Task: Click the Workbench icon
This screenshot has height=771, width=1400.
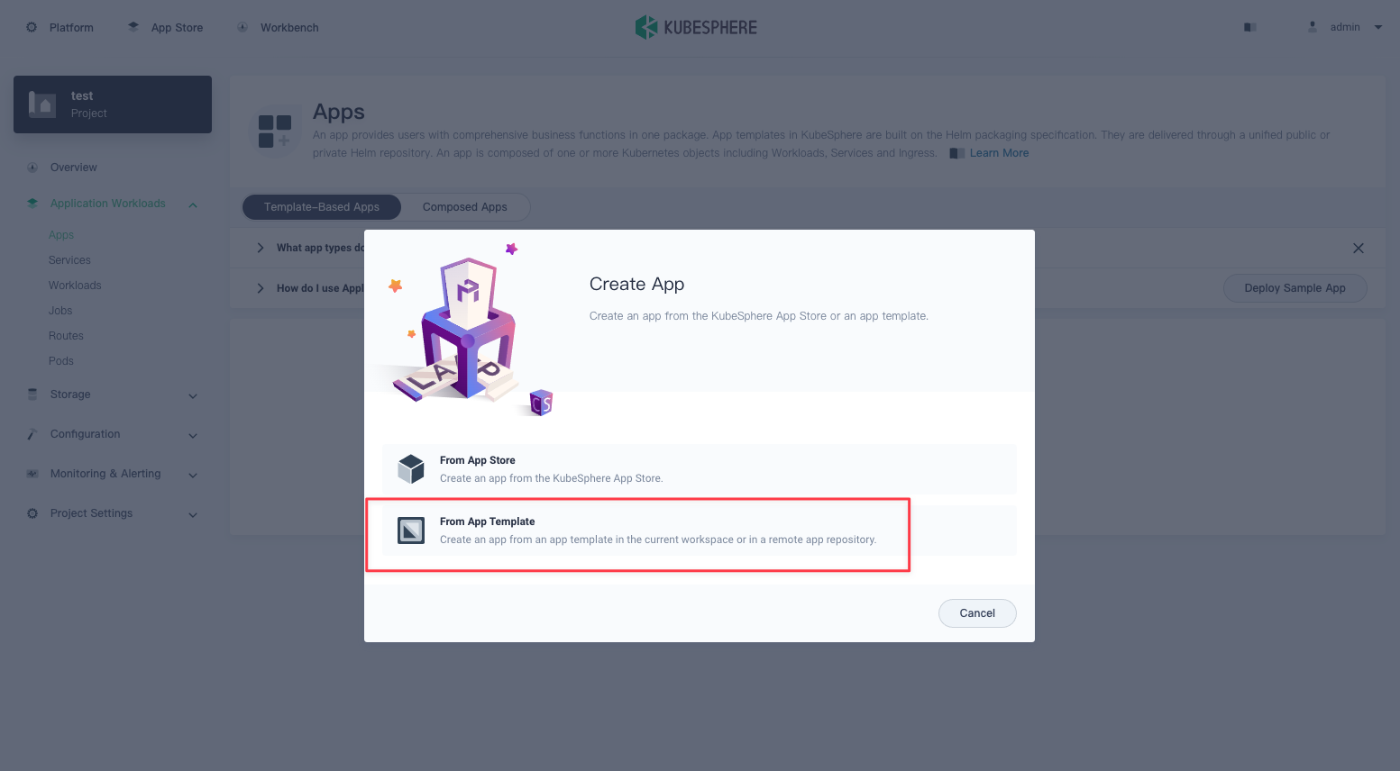Action: click(242, 27)
